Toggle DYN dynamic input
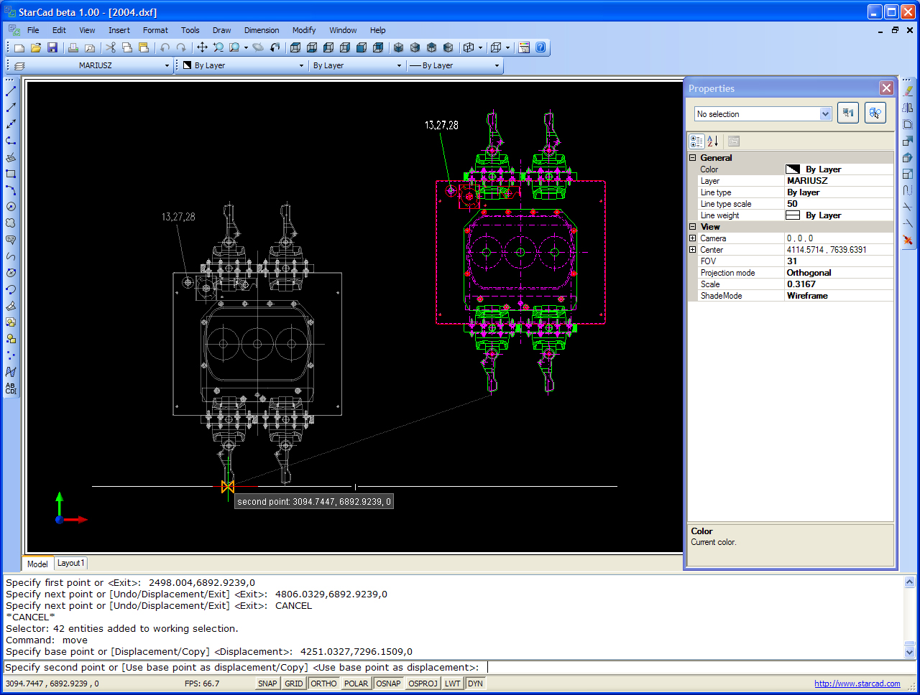 click(x=475, y=684)
